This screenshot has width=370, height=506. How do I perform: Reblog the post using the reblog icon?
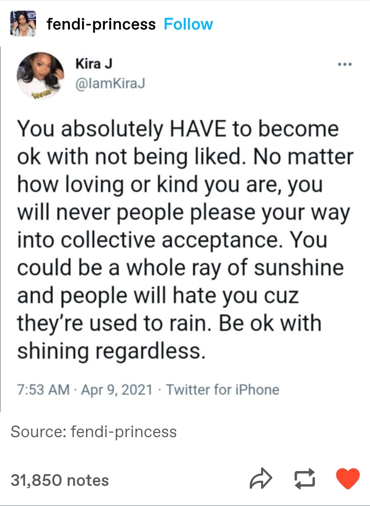(305, 479)
